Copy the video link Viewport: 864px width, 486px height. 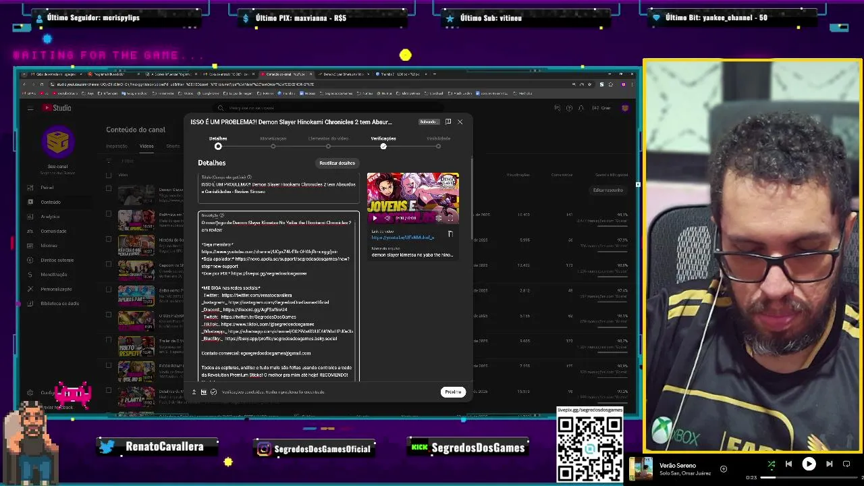(x=450, y=234)
